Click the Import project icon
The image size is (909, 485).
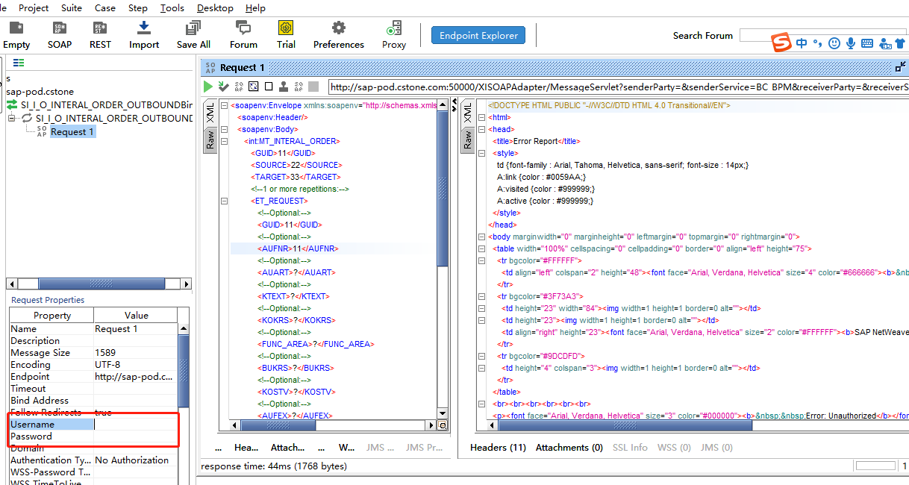click(144, 35)
